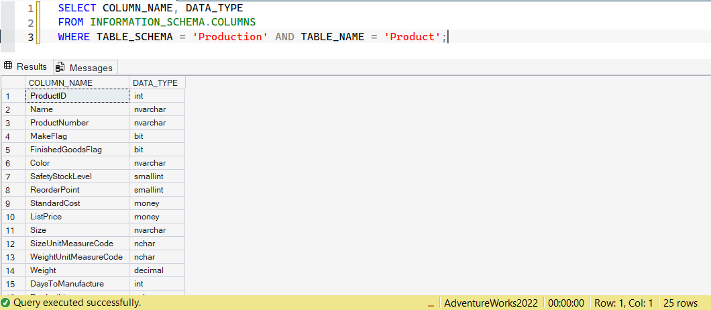Image resolution: width=711 pixels, height=310 pixels.
Task: Click the StandardCost cell
Action: (77, 203)
